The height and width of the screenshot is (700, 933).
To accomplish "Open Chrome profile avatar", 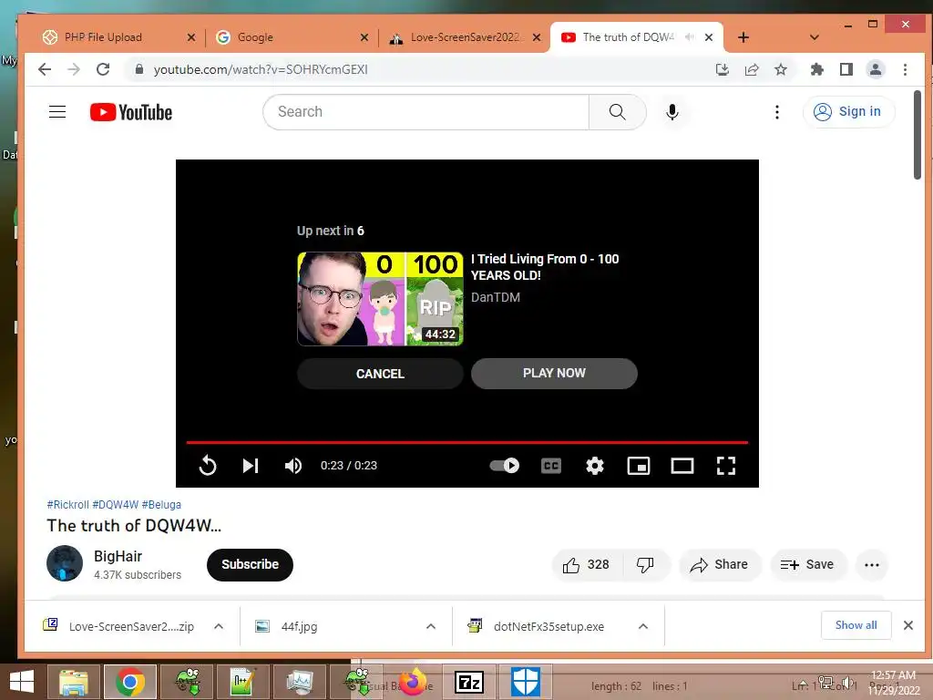I will [x=876, y=69].
